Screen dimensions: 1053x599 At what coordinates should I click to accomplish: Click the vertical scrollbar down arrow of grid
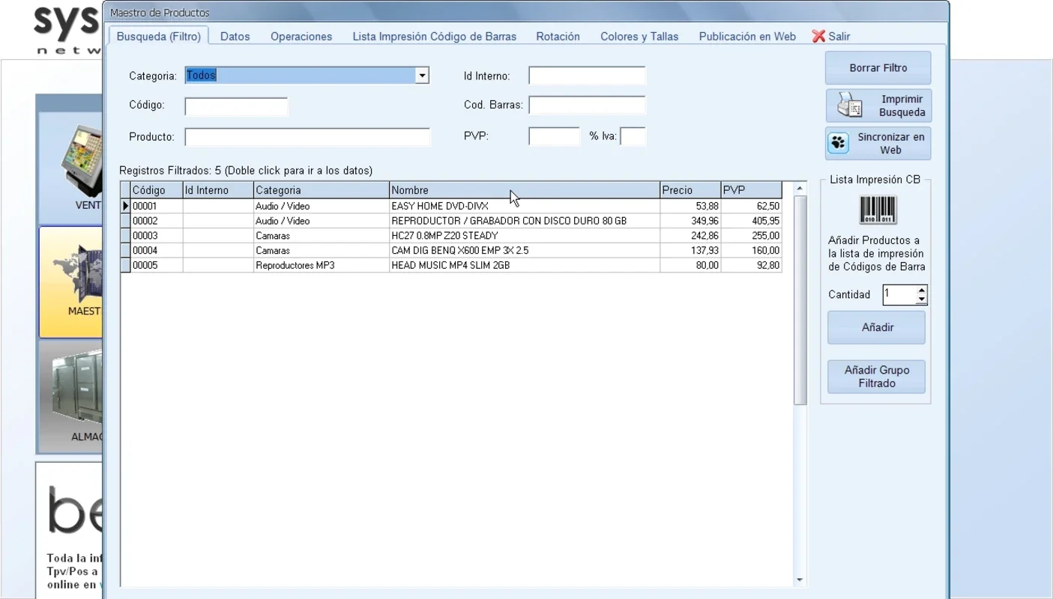[800, 580]
